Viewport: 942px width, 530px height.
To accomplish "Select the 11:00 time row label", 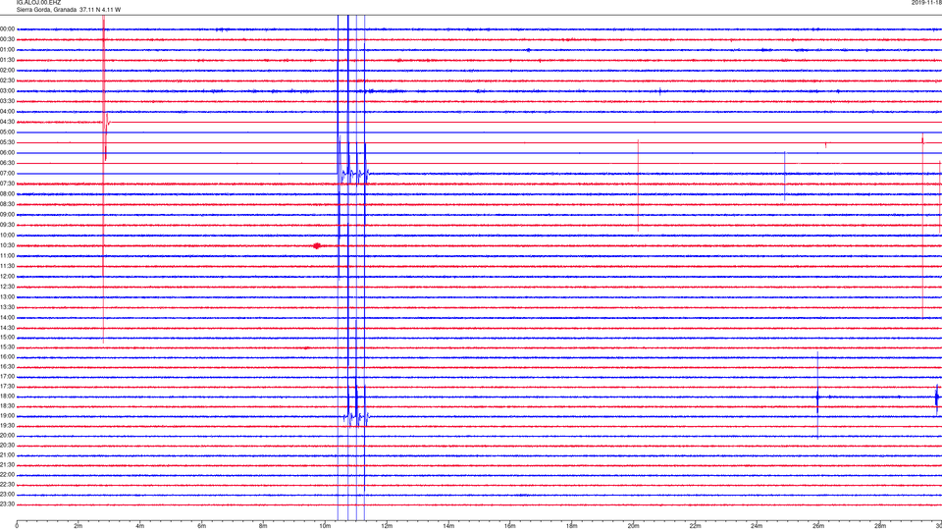I will click(x=7, y=256).
